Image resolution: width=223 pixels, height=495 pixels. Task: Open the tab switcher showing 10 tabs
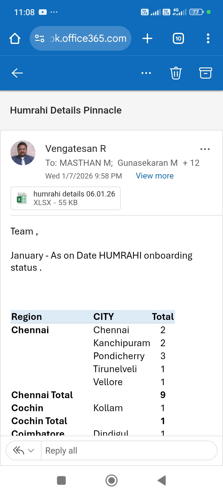[178, 39]
